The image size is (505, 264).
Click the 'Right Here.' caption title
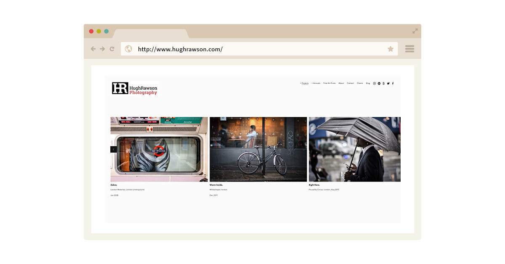pos(314,185)
